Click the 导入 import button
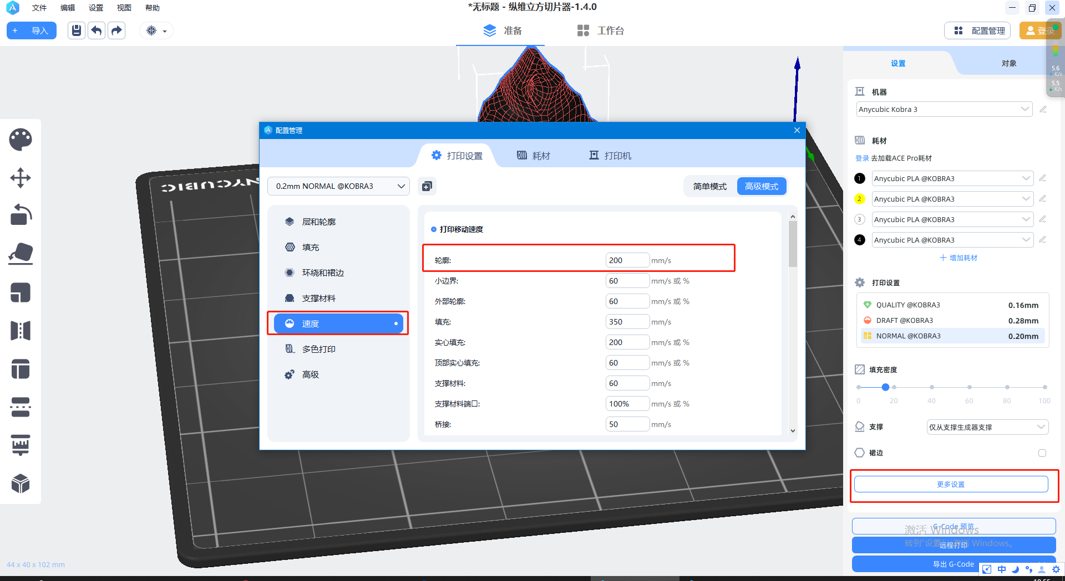Viewport: 1065px width, 581px height. click(32, 30)
